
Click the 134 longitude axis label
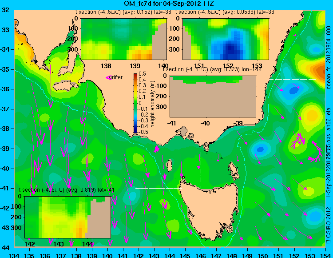pos(14,255)
